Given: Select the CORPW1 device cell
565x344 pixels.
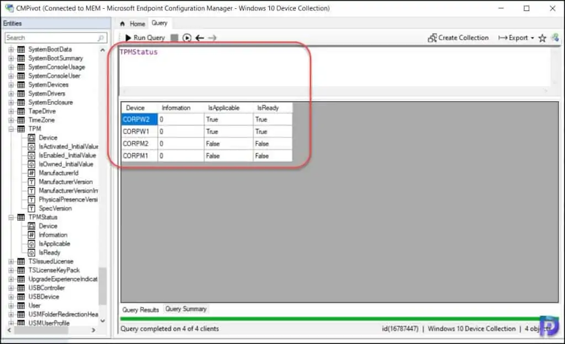Looking at the screenshot, I should 140,131.
